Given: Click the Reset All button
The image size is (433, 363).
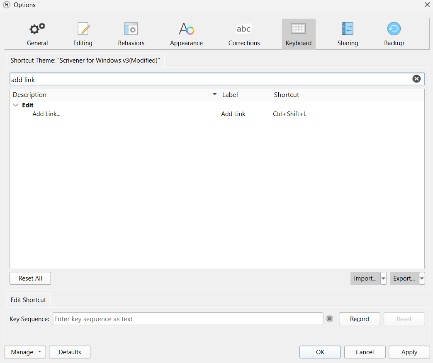Looking at the screenshot, I should [30, 278].
